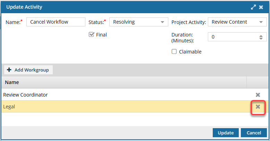Viewport: 270px width, 141px height.
Task: Maximize the Update Activity dialog
Action: coord(254,7)
